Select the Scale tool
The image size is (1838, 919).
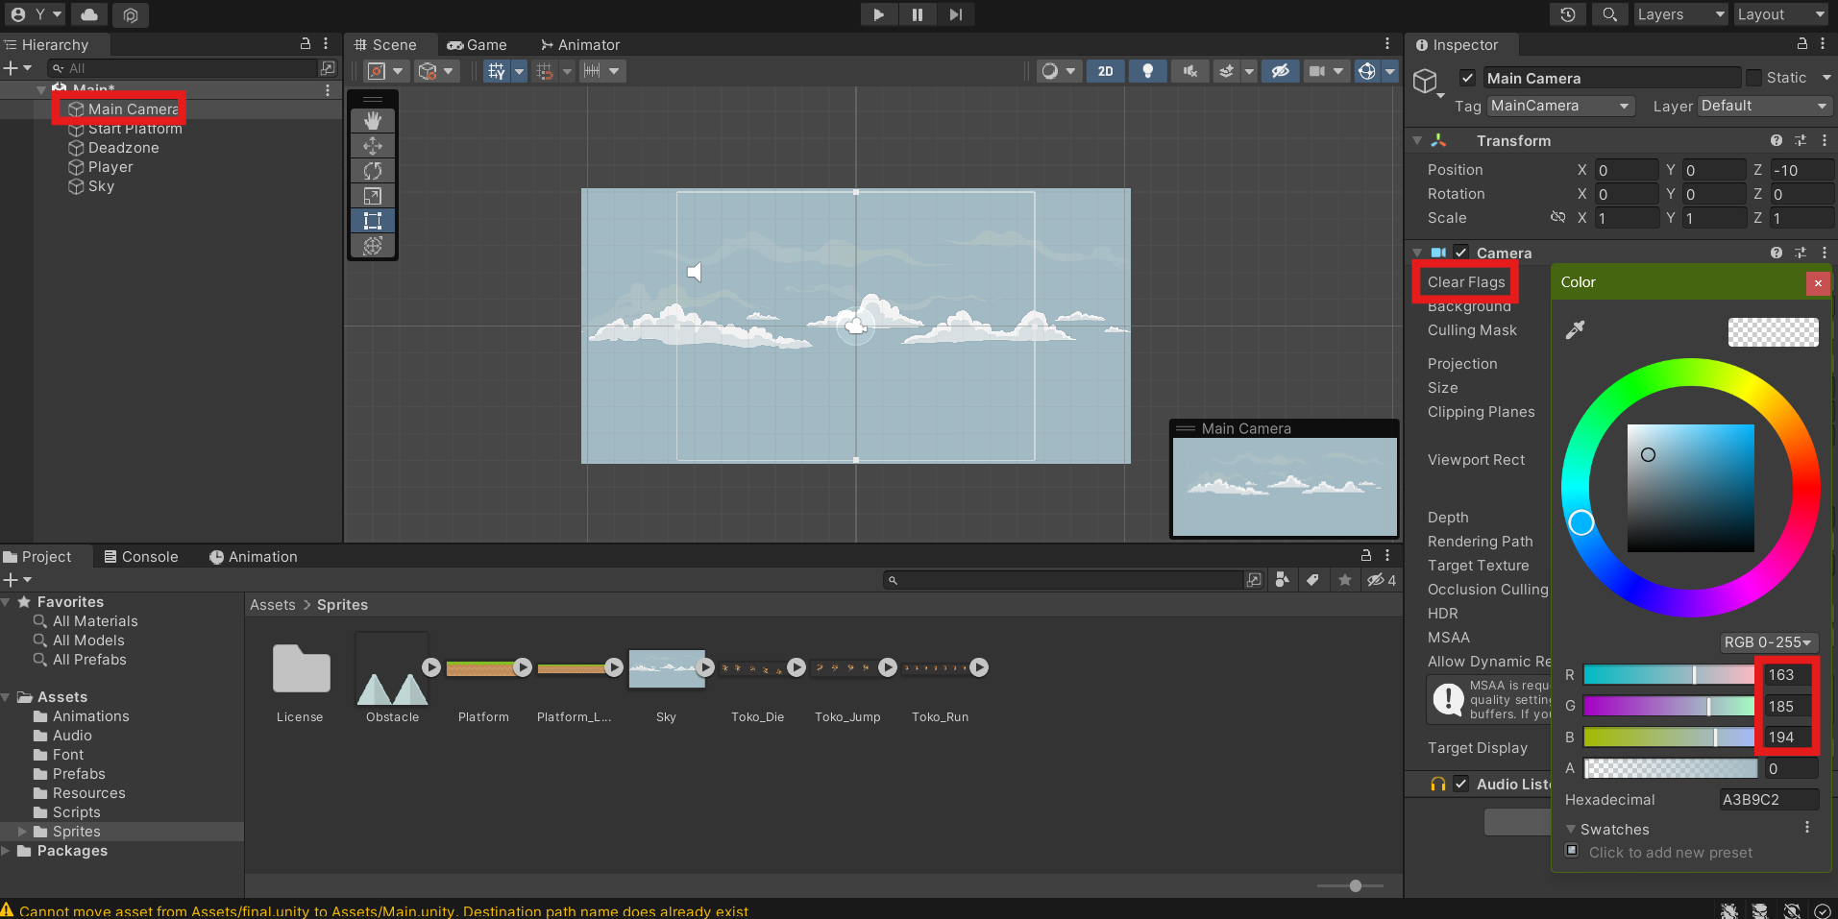point(373,196)
